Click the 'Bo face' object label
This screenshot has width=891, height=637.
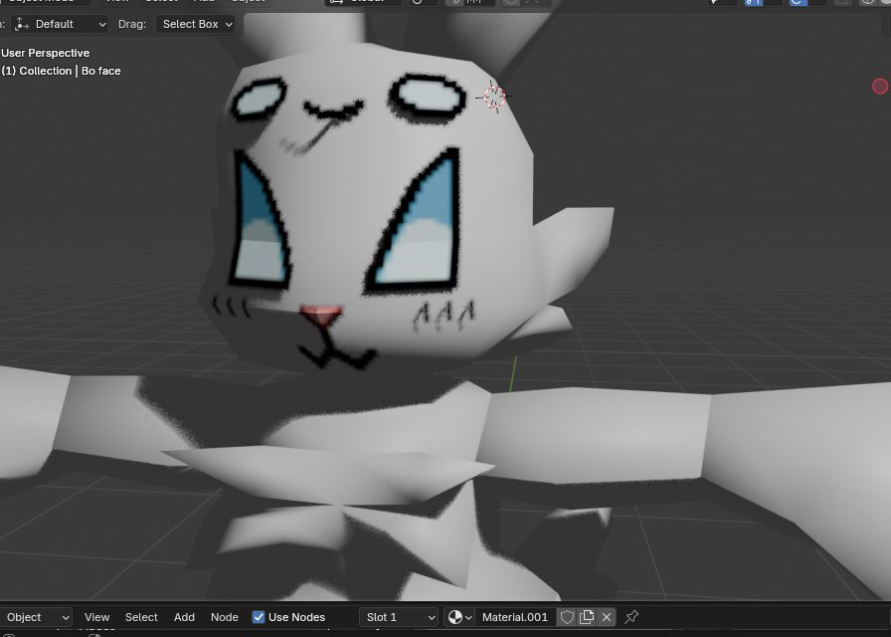click(x=101, y=71)
